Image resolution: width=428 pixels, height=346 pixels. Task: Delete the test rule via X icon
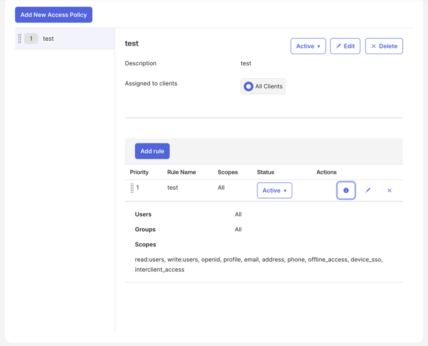click(389, 191)
